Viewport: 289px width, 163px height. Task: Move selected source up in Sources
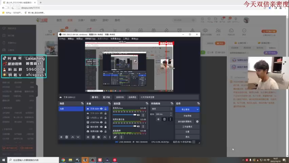click(105, 137)
